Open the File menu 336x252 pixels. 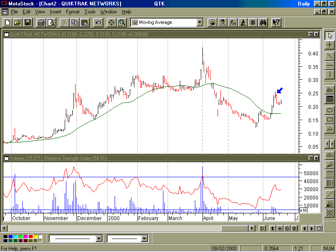tap(14, 12)
